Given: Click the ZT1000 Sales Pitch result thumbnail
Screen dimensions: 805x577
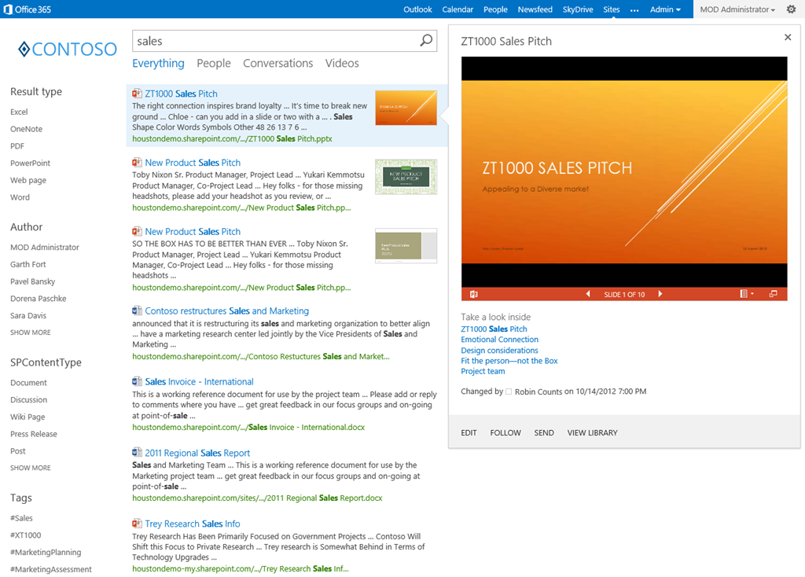Looking at the screenshot, I should tap(406, 108).
